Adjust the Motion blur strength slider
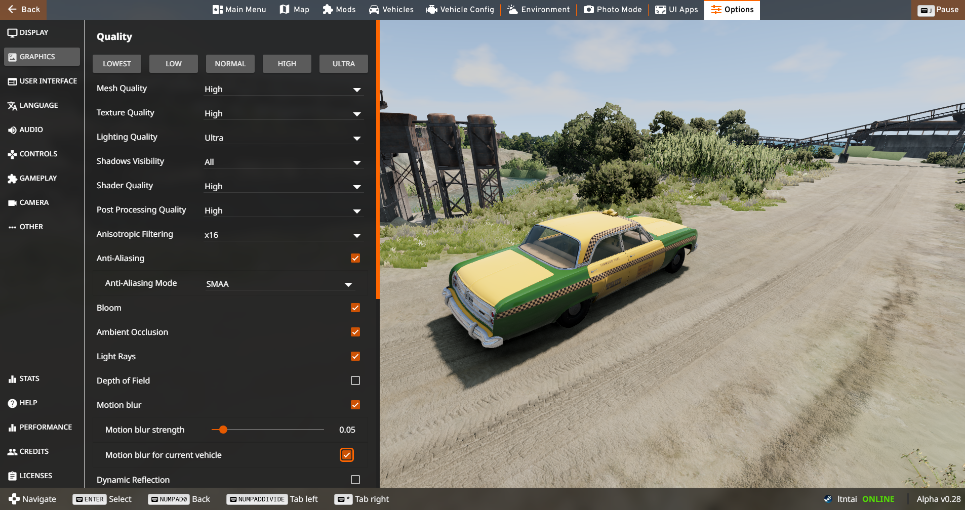Screen dimensions: 965x510 [x=268, y=430]
